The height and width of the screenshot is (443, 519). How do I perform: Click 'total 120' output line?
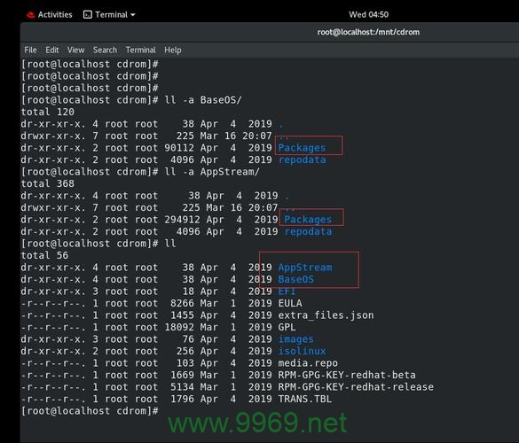tap(48, 112)
